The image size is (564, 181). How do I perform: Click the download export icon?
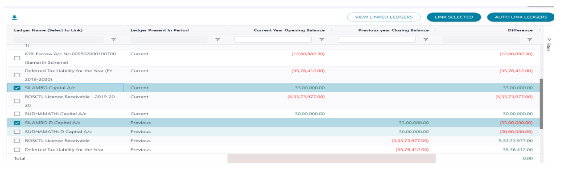point(14,17)
